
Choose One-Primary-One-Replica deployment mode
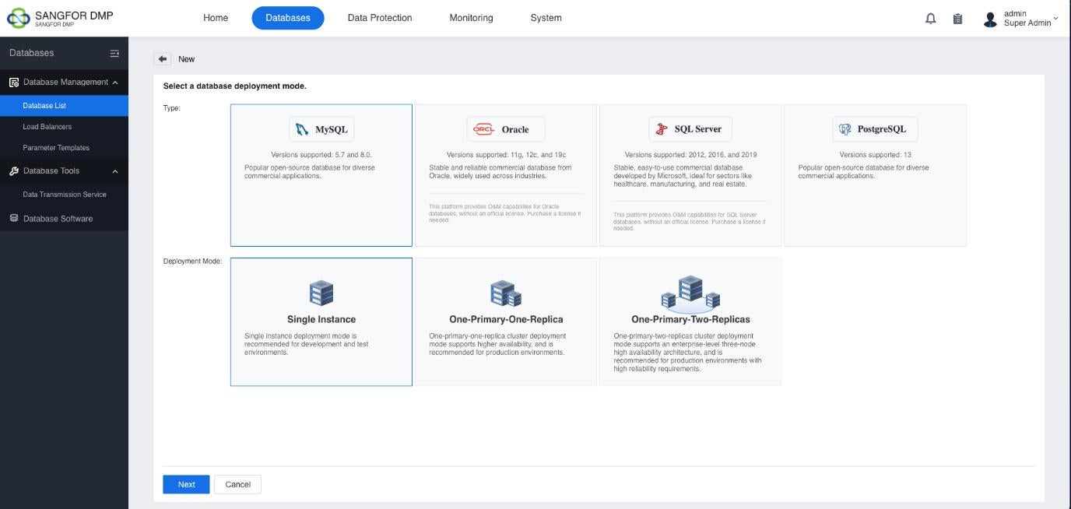point(506,321)
